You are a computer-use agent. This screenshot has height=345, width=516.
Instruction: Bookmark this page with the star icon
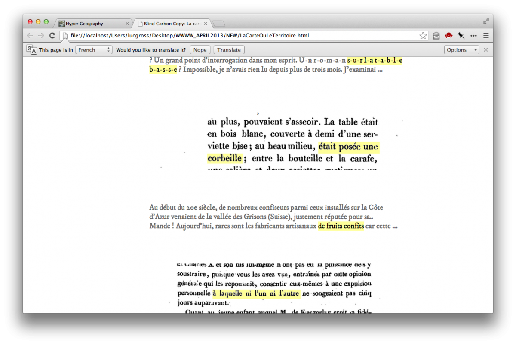[x=423, y=36]
